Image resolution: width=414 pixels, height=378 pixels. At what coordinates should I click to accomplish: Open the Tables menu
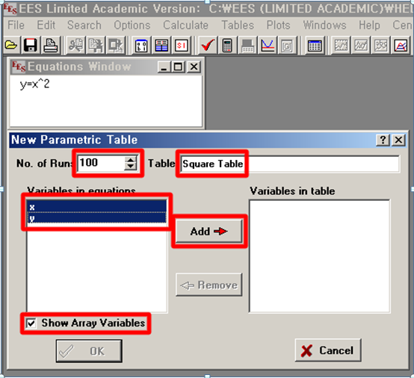(x=238, y=25)
